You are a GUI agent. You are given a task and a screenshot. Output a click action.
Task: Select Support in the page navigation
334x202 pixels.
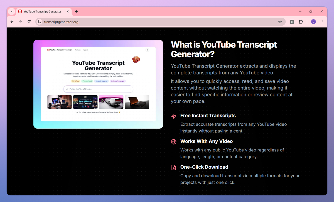click(85, 50)
